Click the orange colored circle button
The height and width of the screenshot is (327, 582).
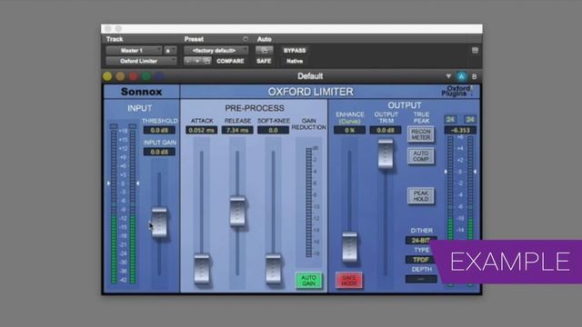[120, 76]
